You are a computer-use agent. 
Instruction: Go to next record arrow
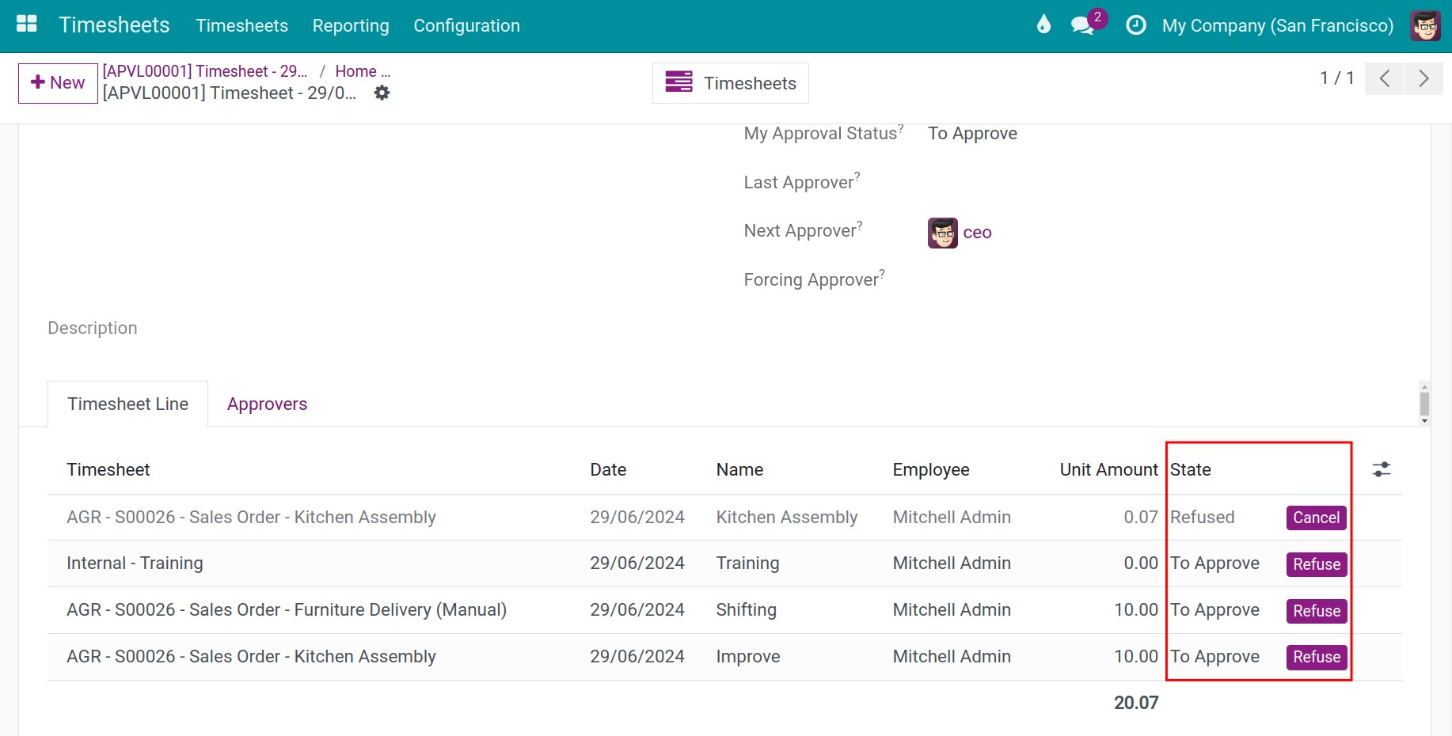coord(1423,78)
